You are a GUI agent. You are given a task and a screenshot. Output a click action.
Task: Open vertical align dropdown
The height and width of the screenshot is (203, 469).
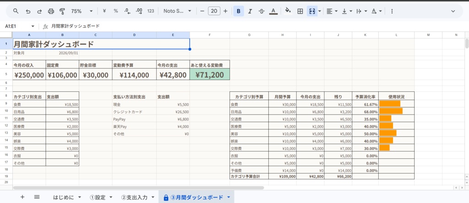347,11
